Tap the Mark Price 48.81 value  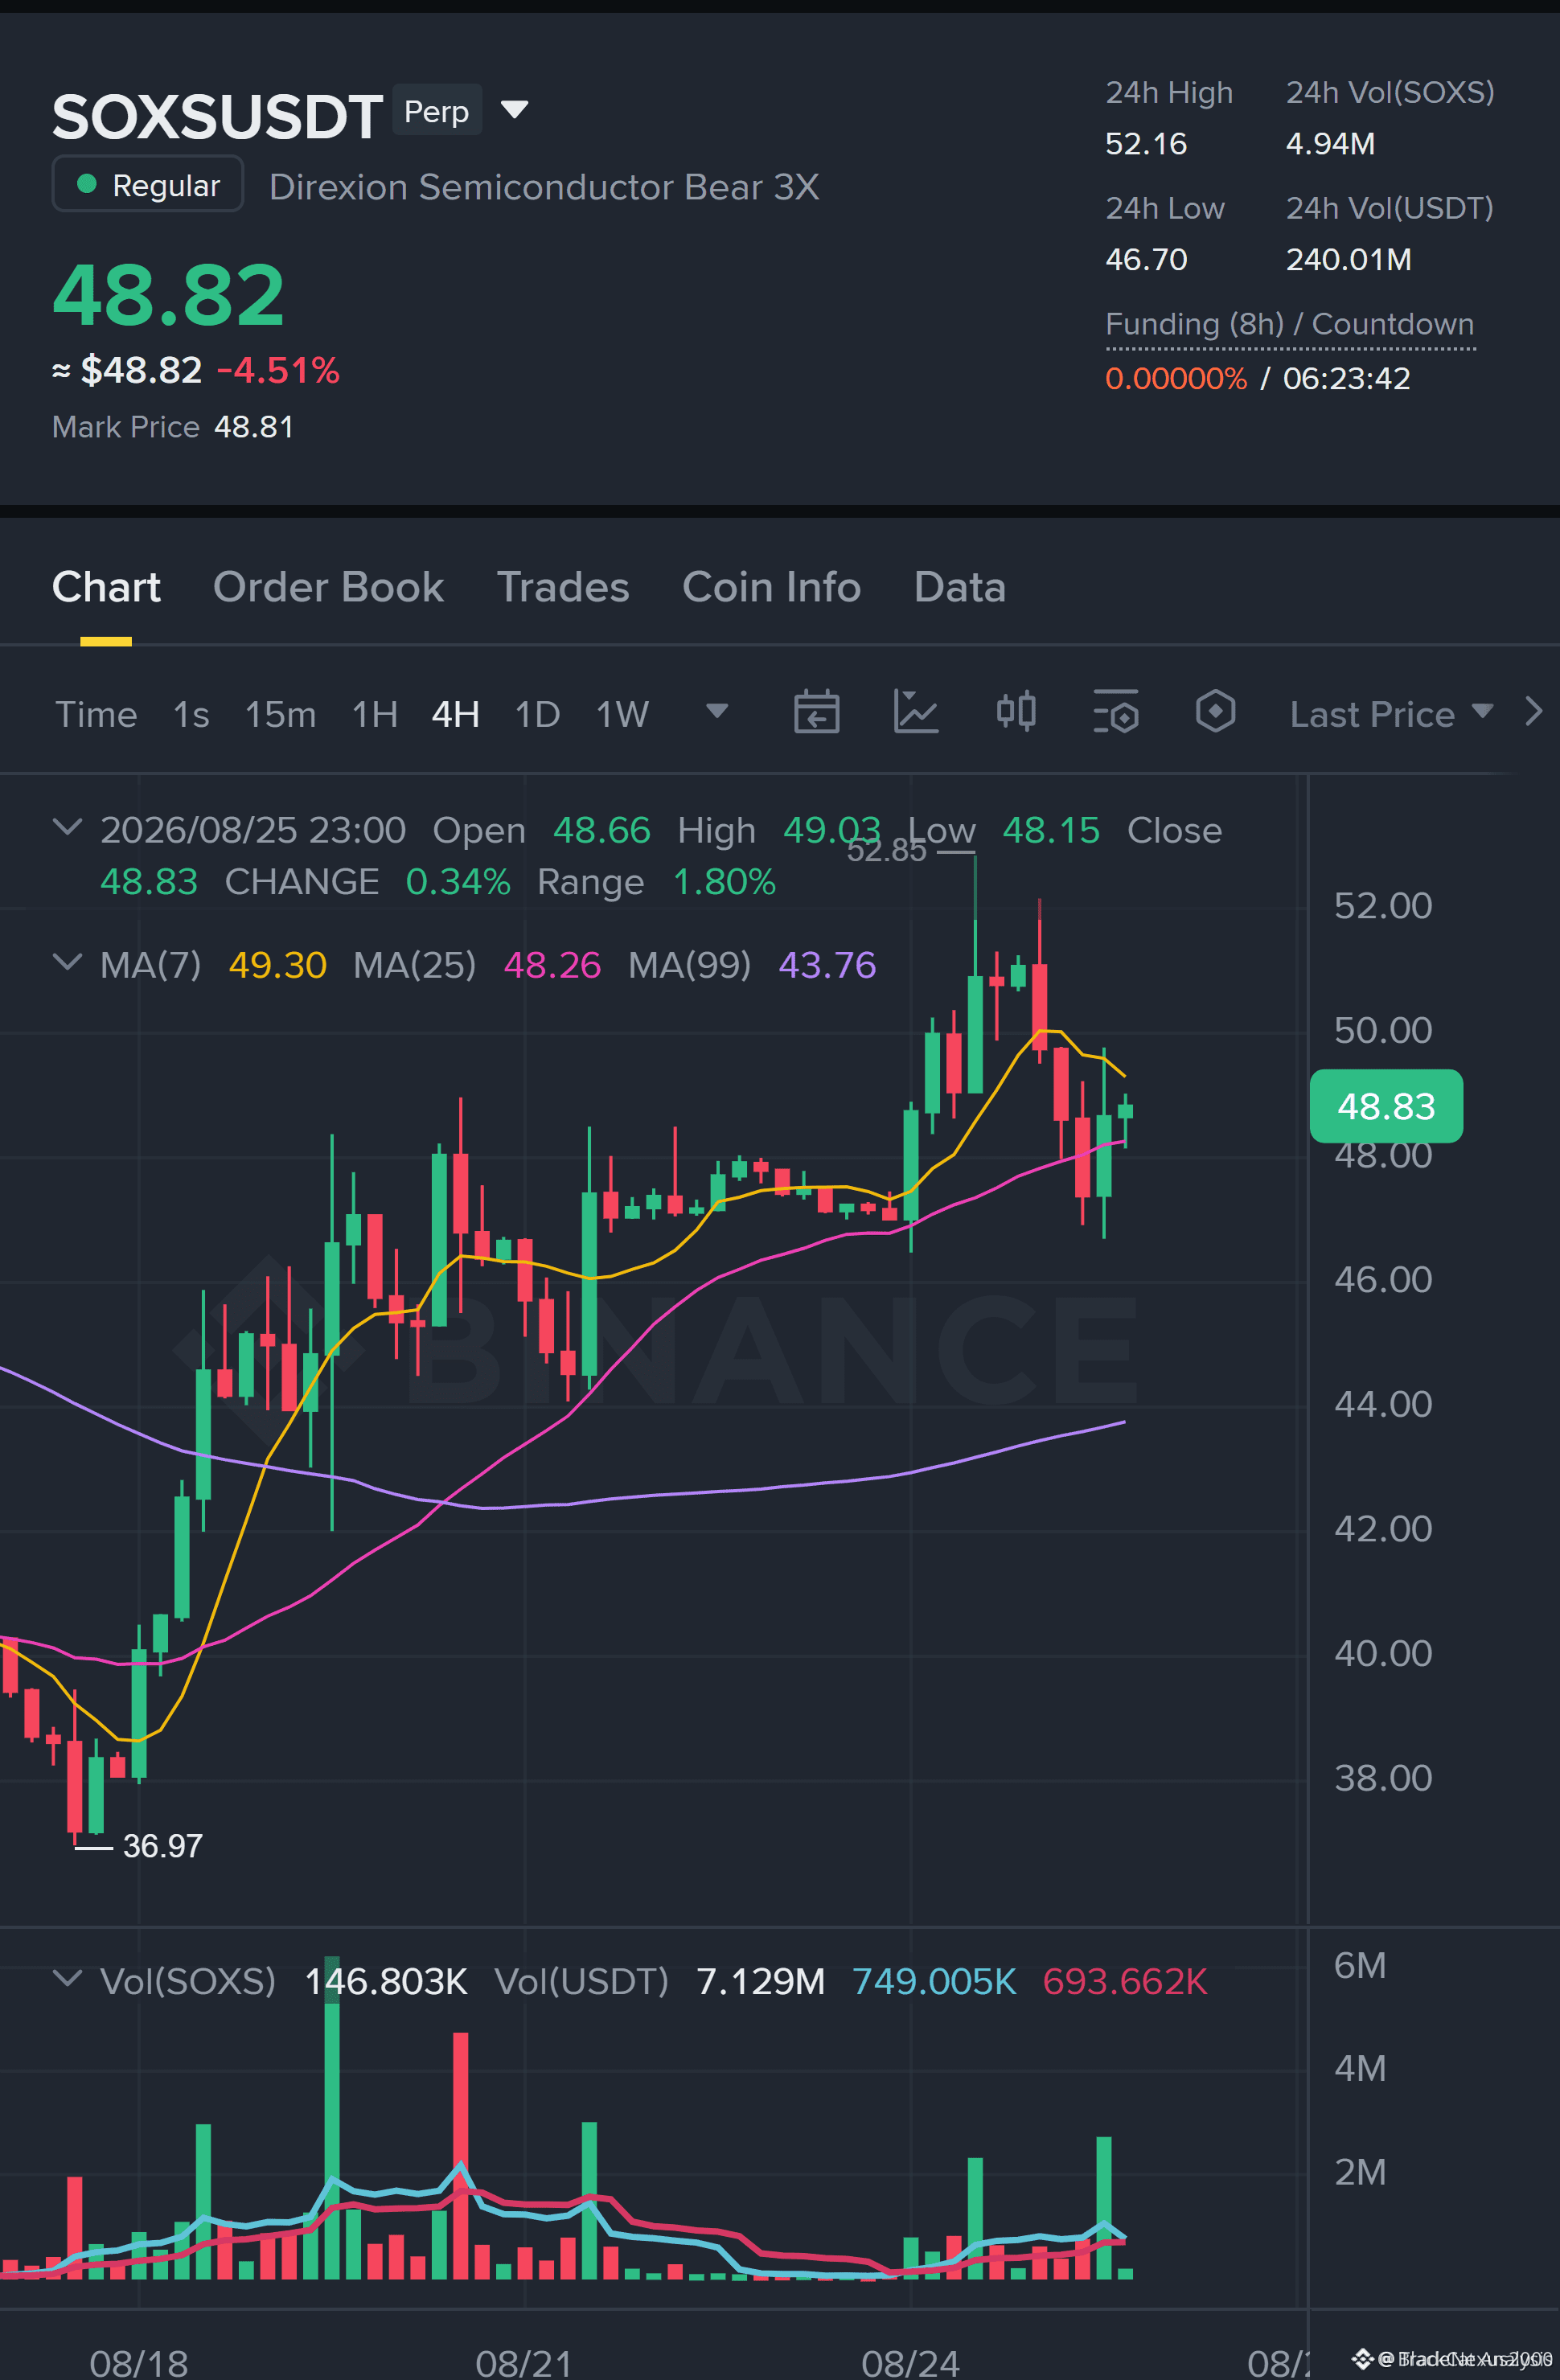point(254,427)
